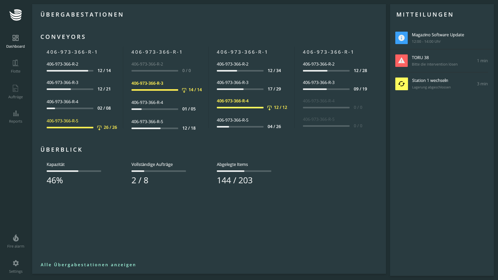Select the yellow 406-973-366-R-4 conveyor label
The image size is (498, 280).
pos(233,101)
